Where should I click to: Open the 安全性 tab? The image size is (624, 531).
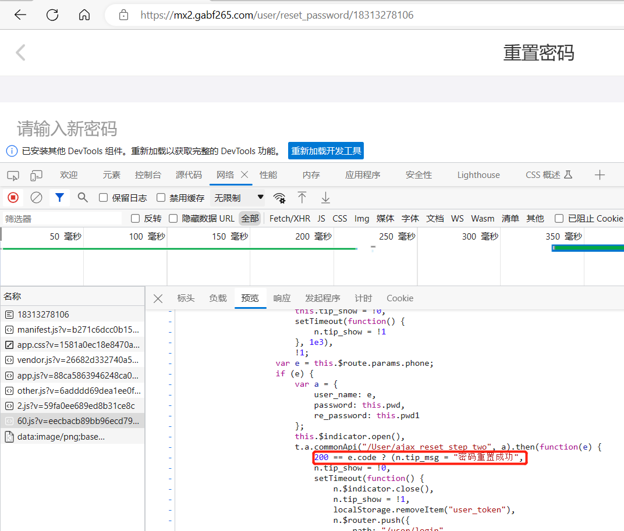(419, 175)
